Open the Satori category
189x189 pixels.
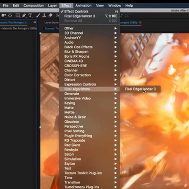[x=89, y=154]
